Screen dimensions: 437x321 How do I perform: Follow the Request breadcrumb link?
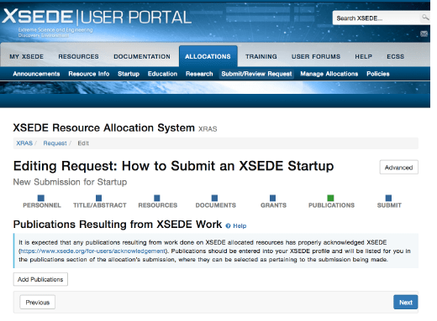pos(55,143)
